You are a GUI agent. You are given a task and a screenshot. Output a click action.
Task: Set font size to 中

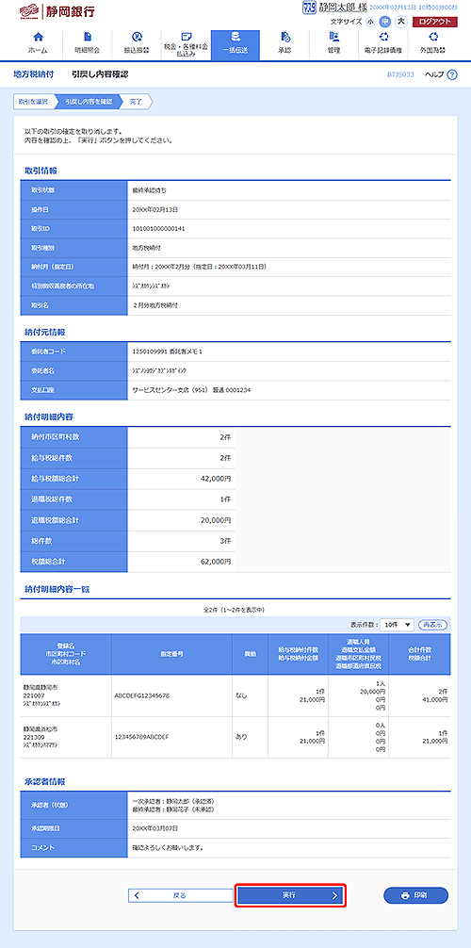(385, 21)
